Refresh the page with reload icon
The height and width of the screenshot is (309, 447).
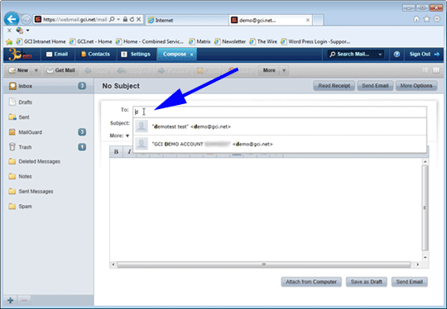(x=132, y=19)
